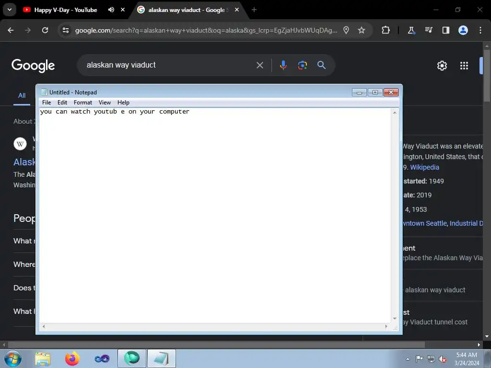Viewport: 491px width, 368px height.
Task: Click the Google search box text
Action: pos(121,65)
